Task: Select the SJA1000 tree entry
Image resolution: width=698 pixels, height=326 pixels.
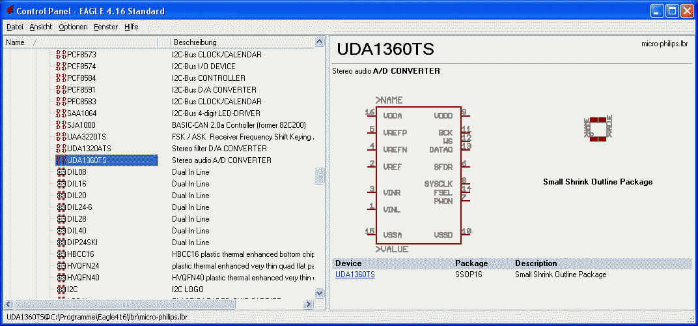Action: (x=81, y=125)
